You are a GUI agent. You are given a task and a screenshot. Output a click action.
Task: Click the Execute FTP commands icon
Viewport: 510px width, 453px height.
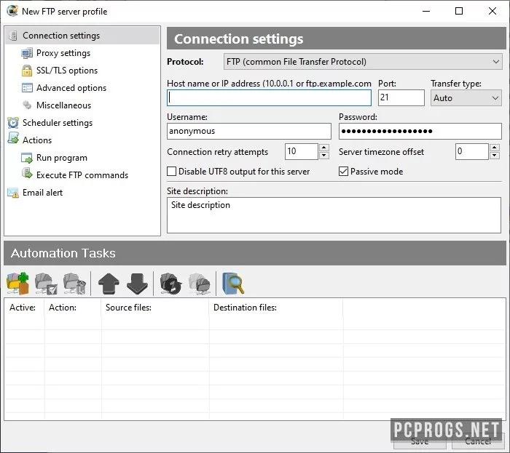point(27,173)
